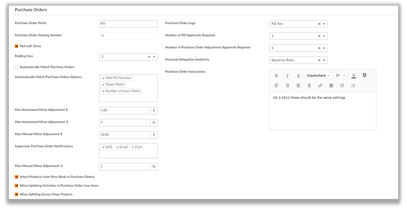Remove the Valid PO Number tag

[x=103, y=78]
